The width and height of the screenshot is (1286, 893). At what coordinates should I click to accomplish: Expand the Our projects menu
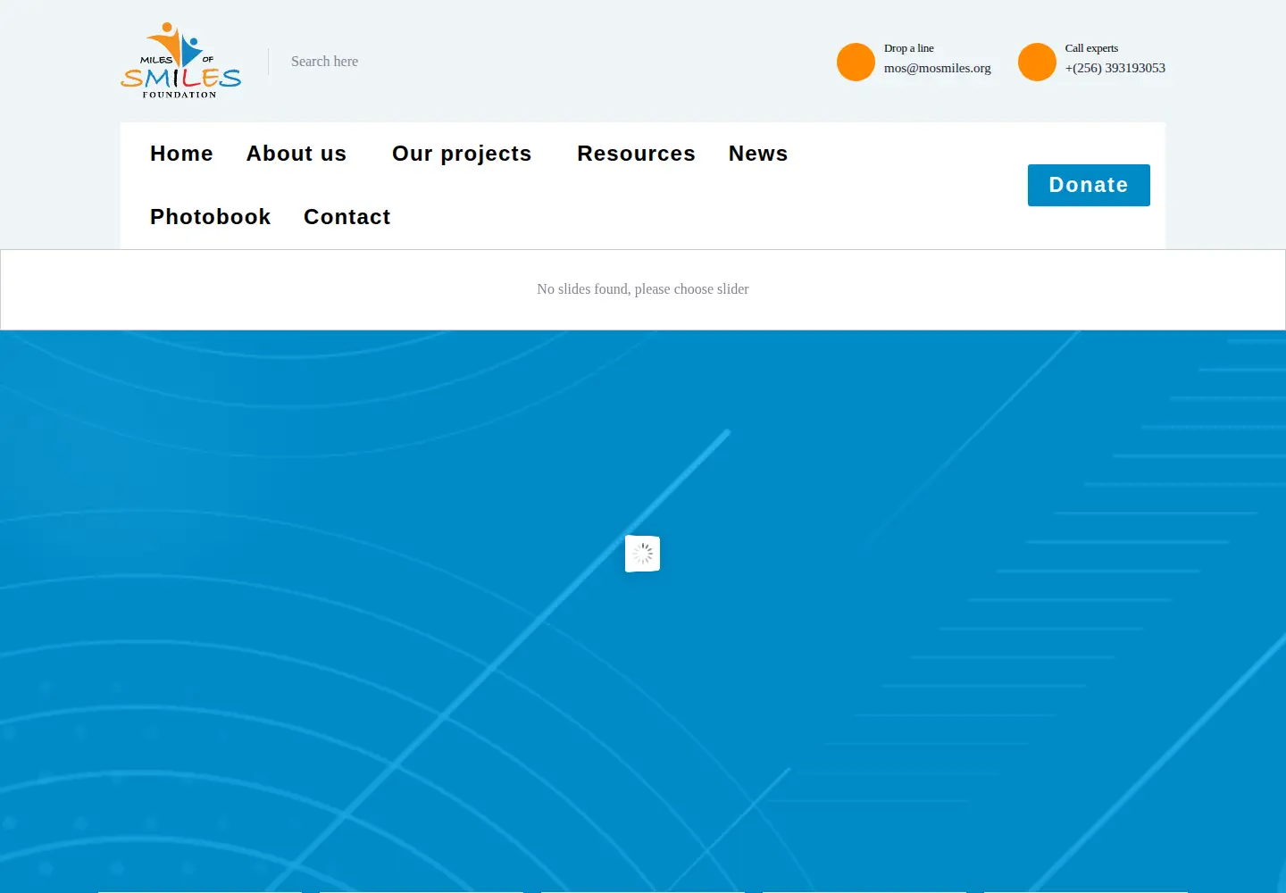pyautogui.click(x=462, y=154)
